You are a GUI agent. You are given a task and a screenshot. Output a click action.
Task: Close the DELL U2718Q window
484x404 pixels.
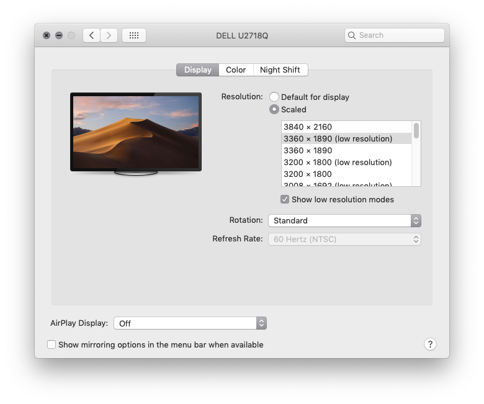[47, 35]
